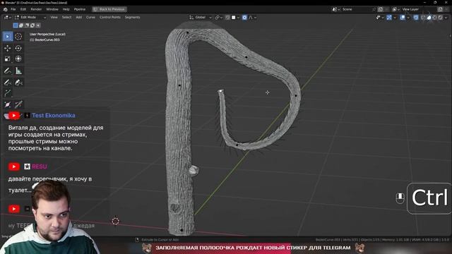This screenshot has height=254, width=452.
Task: Click the YouTube icon beside Test Ekonomika
Action: click(x=13, y=116)
